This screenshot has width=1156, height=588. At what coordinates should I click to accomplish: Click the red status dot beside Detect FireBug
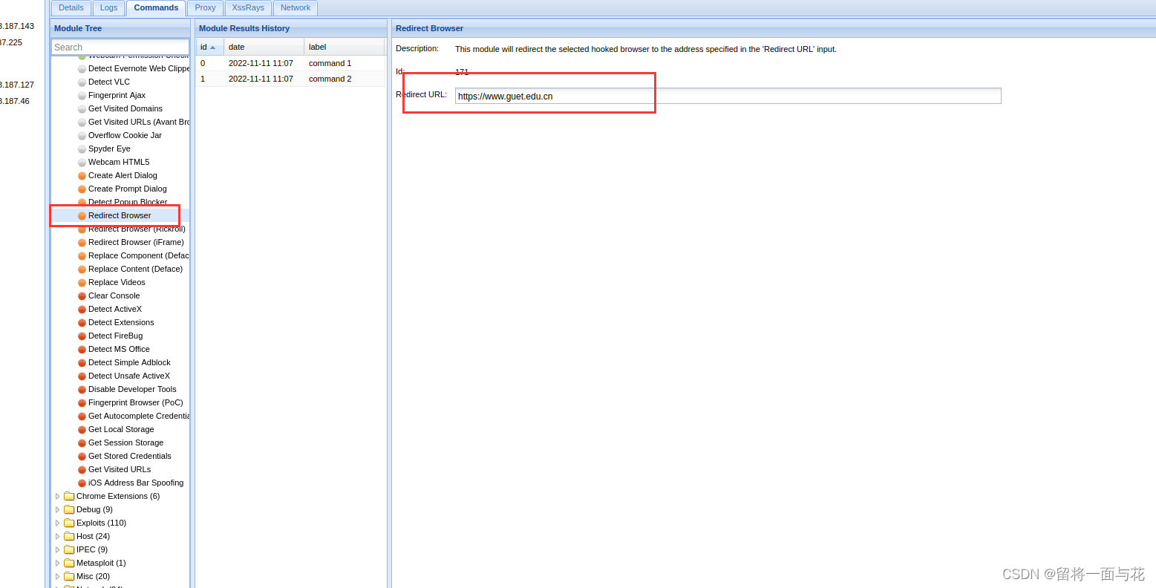point(82,336)
